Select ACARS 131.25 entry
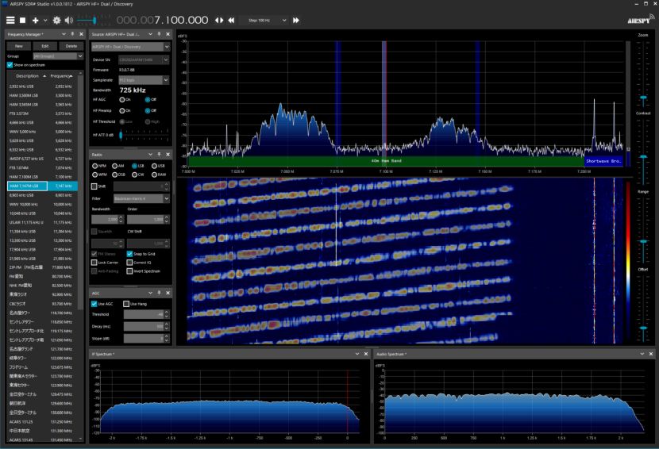The width and height of the screenshot is (659, 449). tap(42, 422)
